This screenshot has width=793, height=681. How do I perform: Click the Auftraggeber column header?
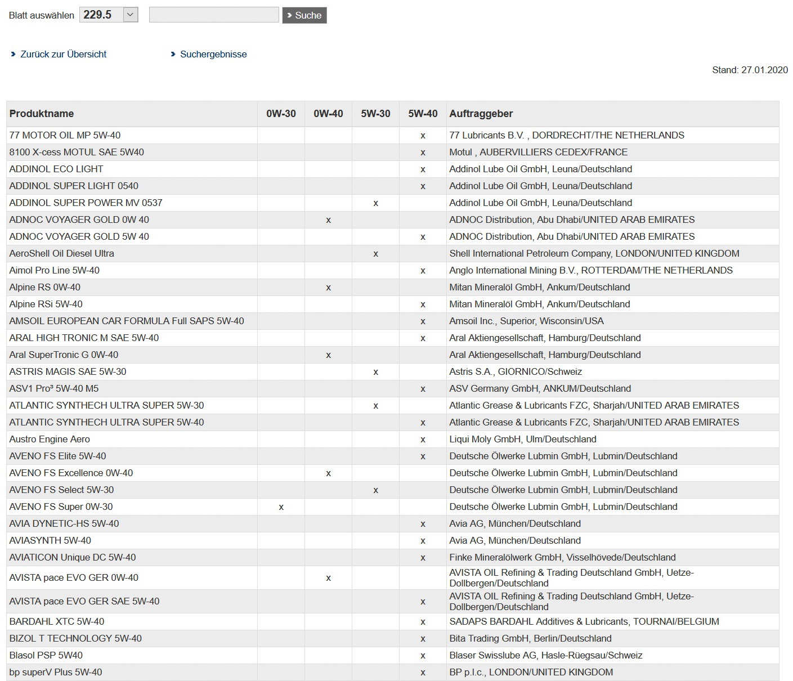481,114
